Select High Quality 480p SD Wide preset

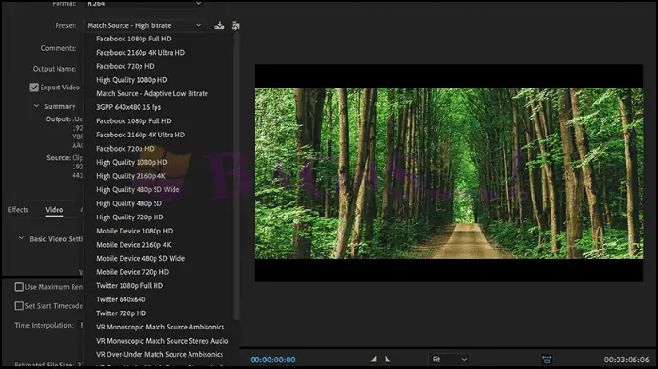pos(138,190)
